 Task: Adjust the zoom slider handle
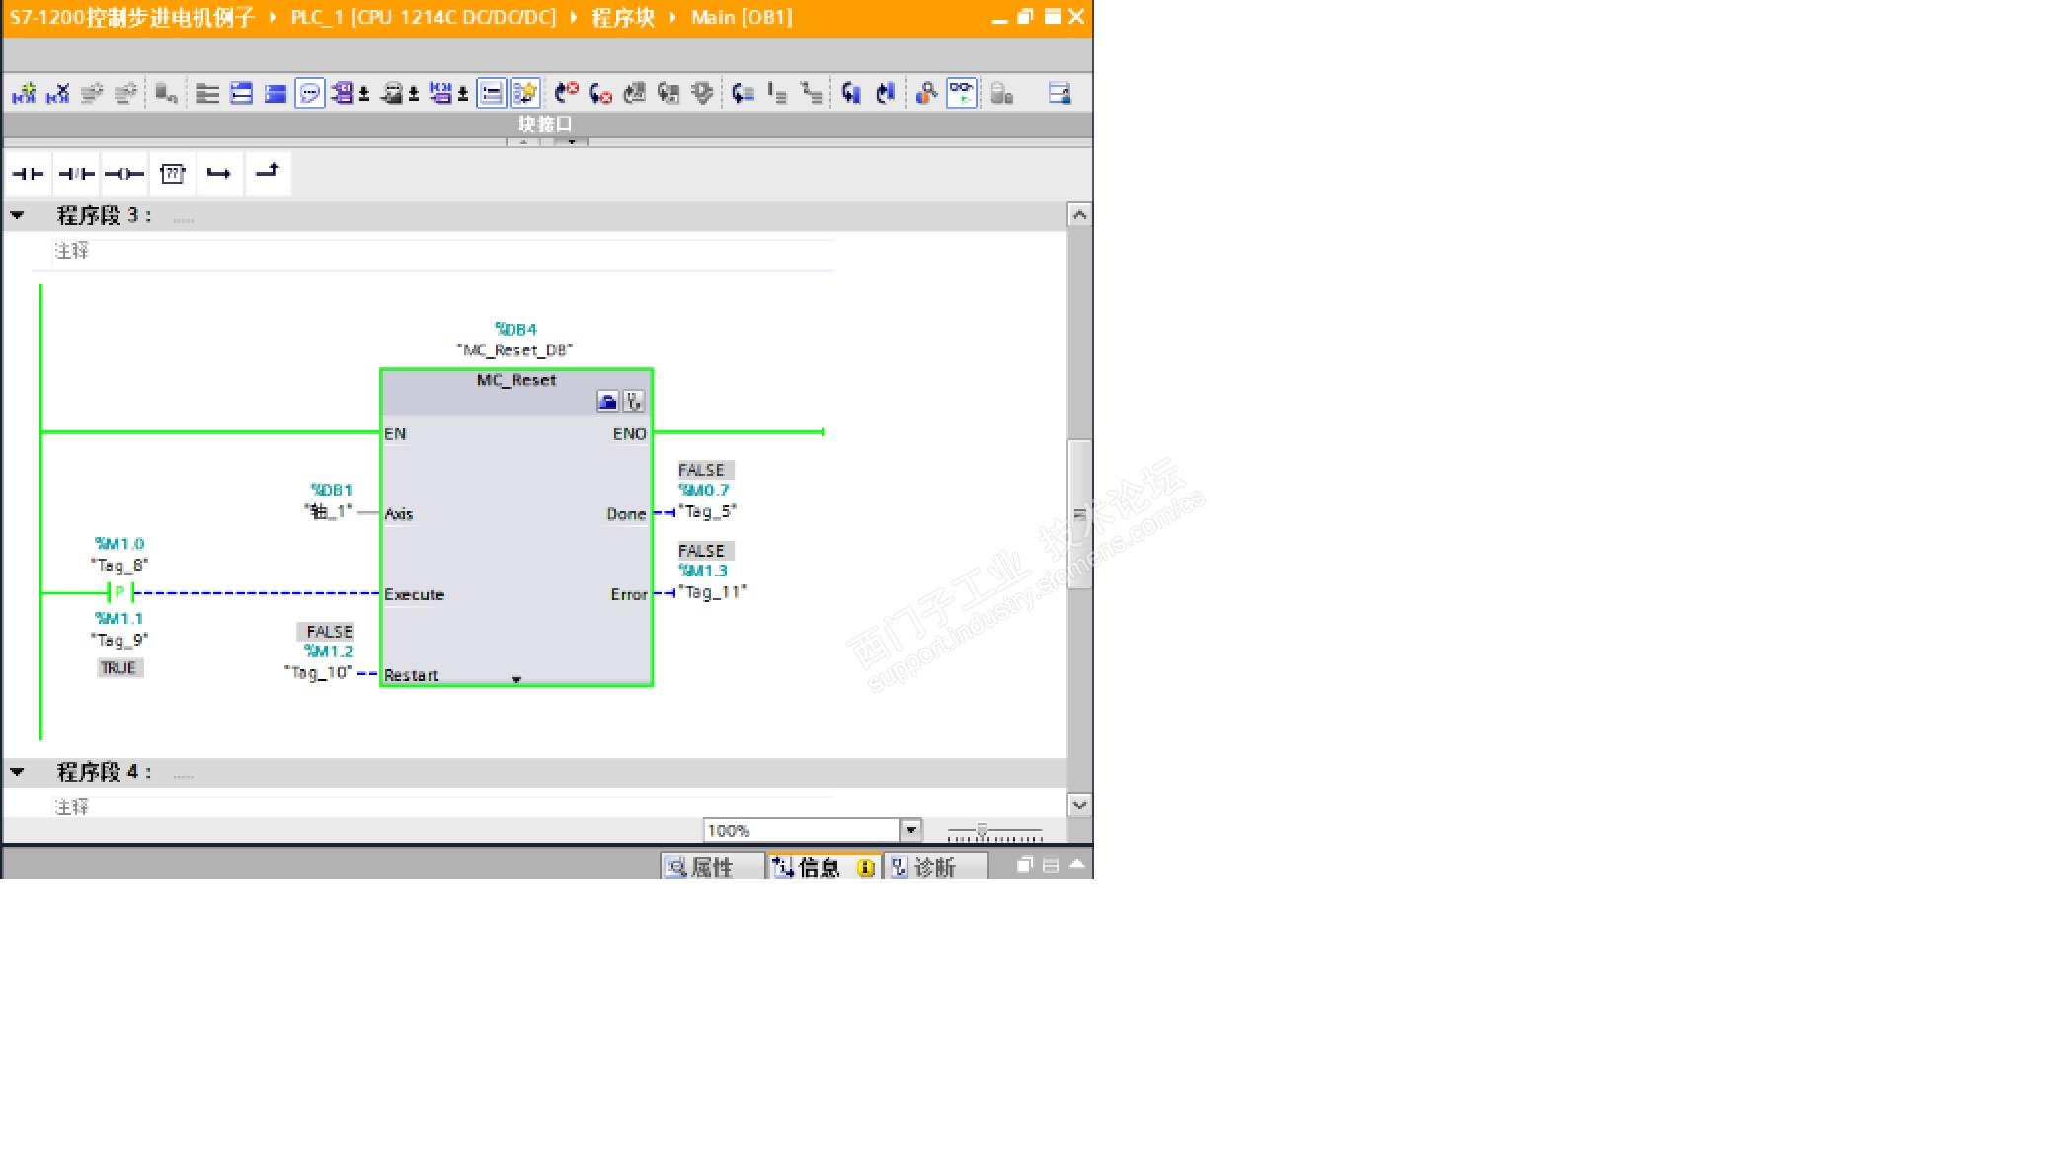coord(981,831)
